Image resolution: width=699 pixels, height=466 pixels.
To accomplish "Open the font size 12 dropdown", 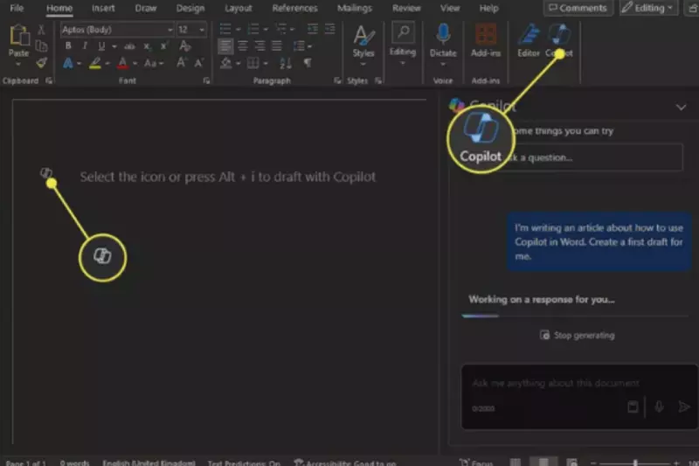I will coord(202,30).
